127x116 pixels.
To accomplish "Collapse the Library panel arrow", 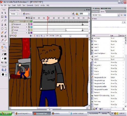I will 93,8.
